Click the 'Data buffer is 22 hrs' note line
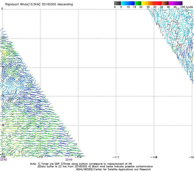This screenshot has height=171, width=194. coord(95,167)
